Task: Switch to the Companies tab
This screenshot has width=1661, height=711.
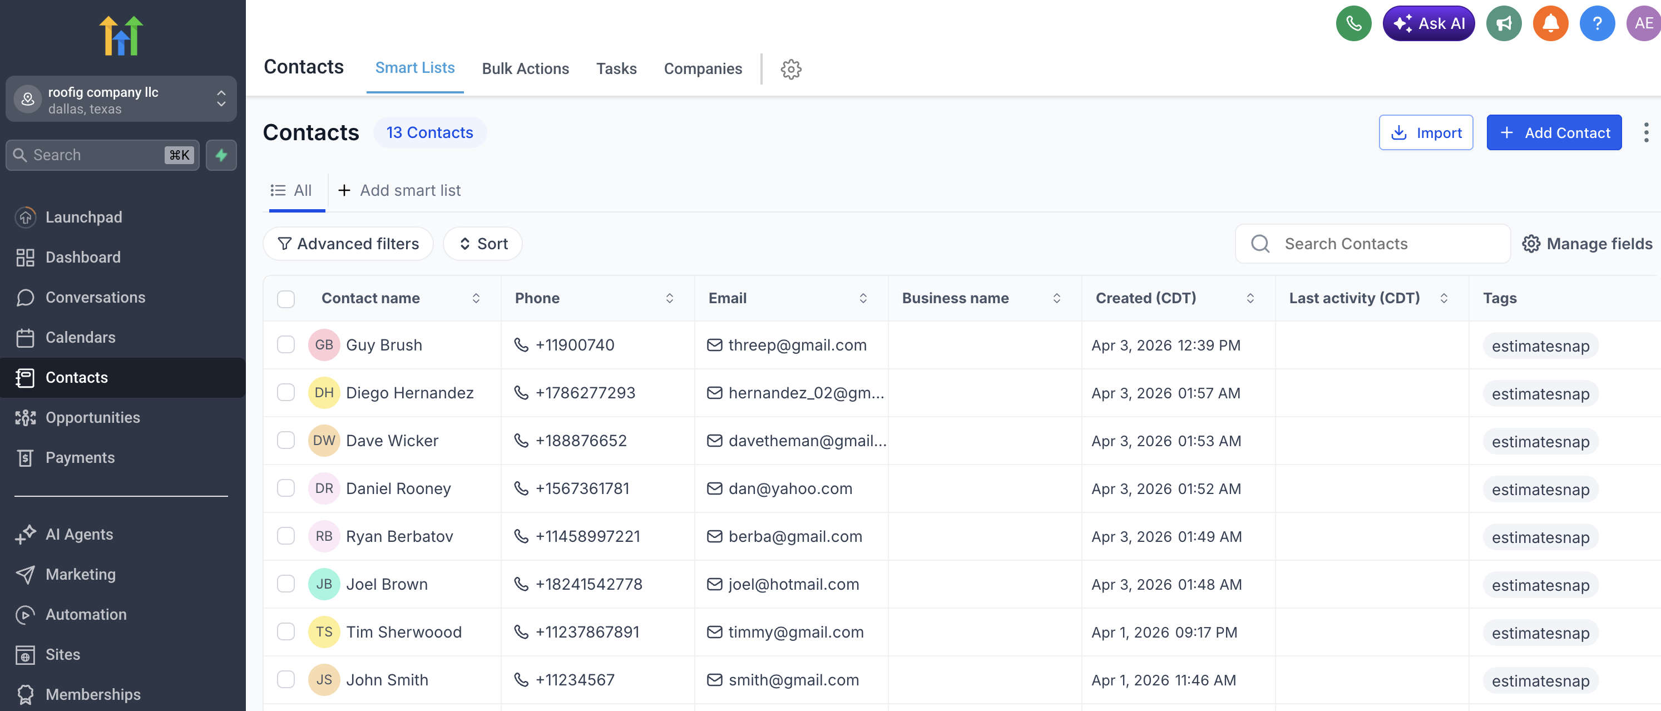Action: coord(703,69)
